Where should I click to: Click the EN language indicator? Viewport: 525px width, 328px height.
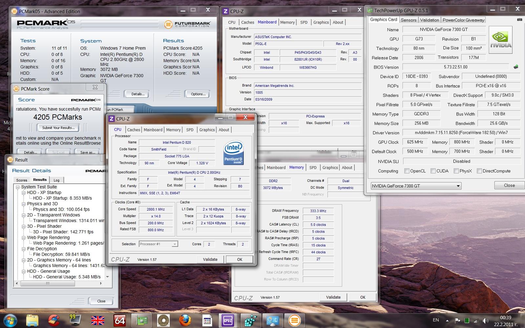click(436, 320)
